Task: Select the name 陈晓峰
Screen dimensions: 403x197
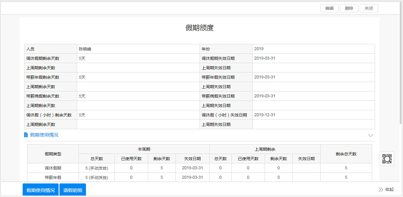Action: point(85,49)
